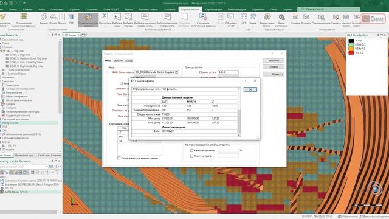The width and height of the screenshot is (389, 219).
Task: Open the Вывод dialog tab
Action: [x=129, y=61]
